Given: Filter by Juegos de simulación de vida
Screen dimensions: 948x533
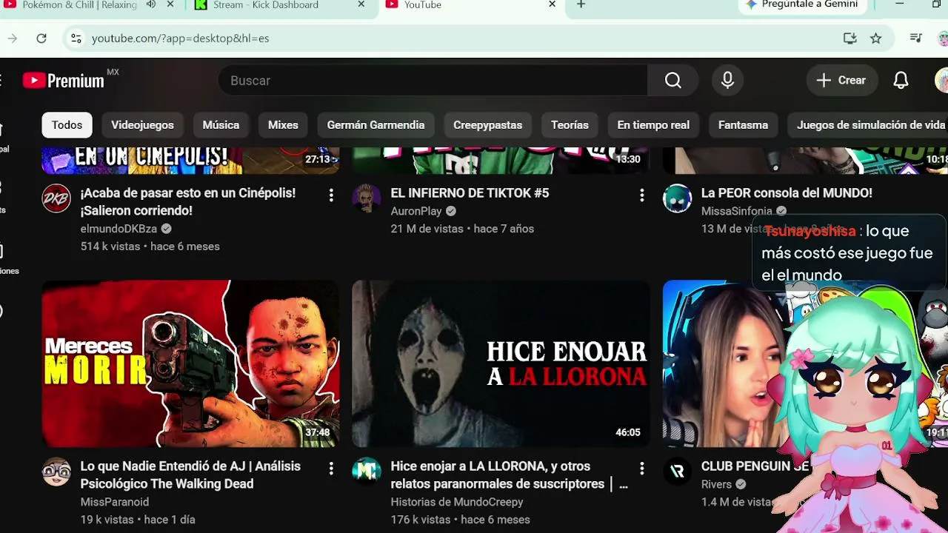Looking at the screenshot, I should (x=868, y=125).
